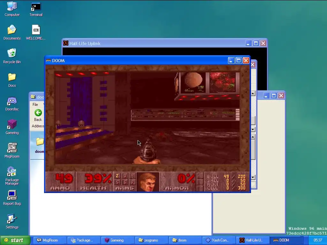Screen dimensions: 327x245
Task: Switch to Package taskbar item
Action: [x=84, y=240]
